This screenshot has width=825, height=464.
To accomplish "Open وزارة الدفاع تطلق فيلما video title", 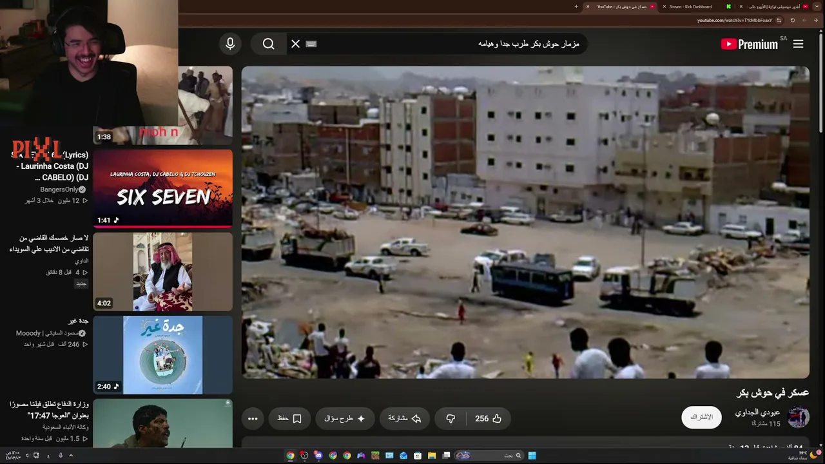I will (x=49, y=410).
